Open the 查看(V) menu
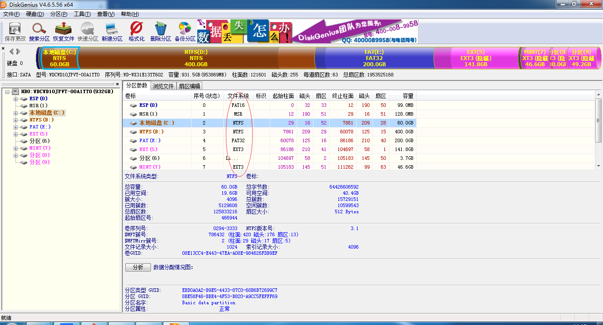Image resolution: width=603 pixels, height=325 pixels. 106,14
